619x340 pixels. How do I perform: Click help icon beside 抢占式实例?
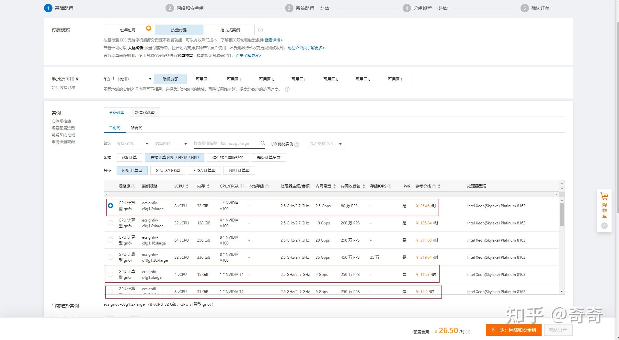260,30
